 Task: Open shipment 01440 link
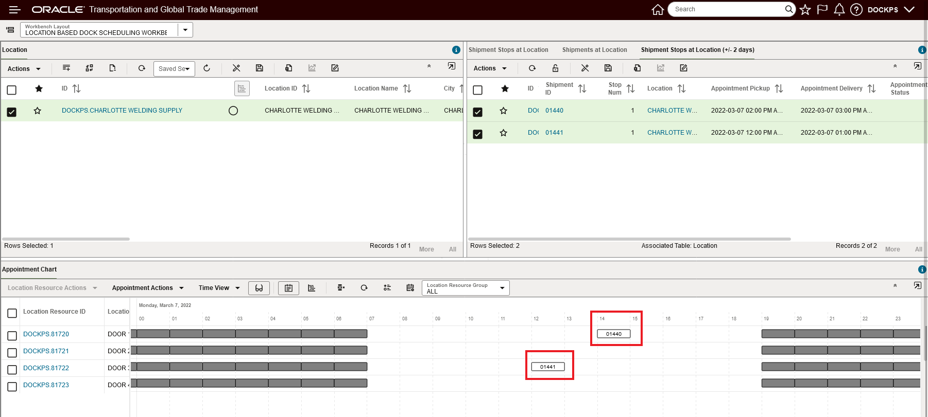tap(555, 111)
